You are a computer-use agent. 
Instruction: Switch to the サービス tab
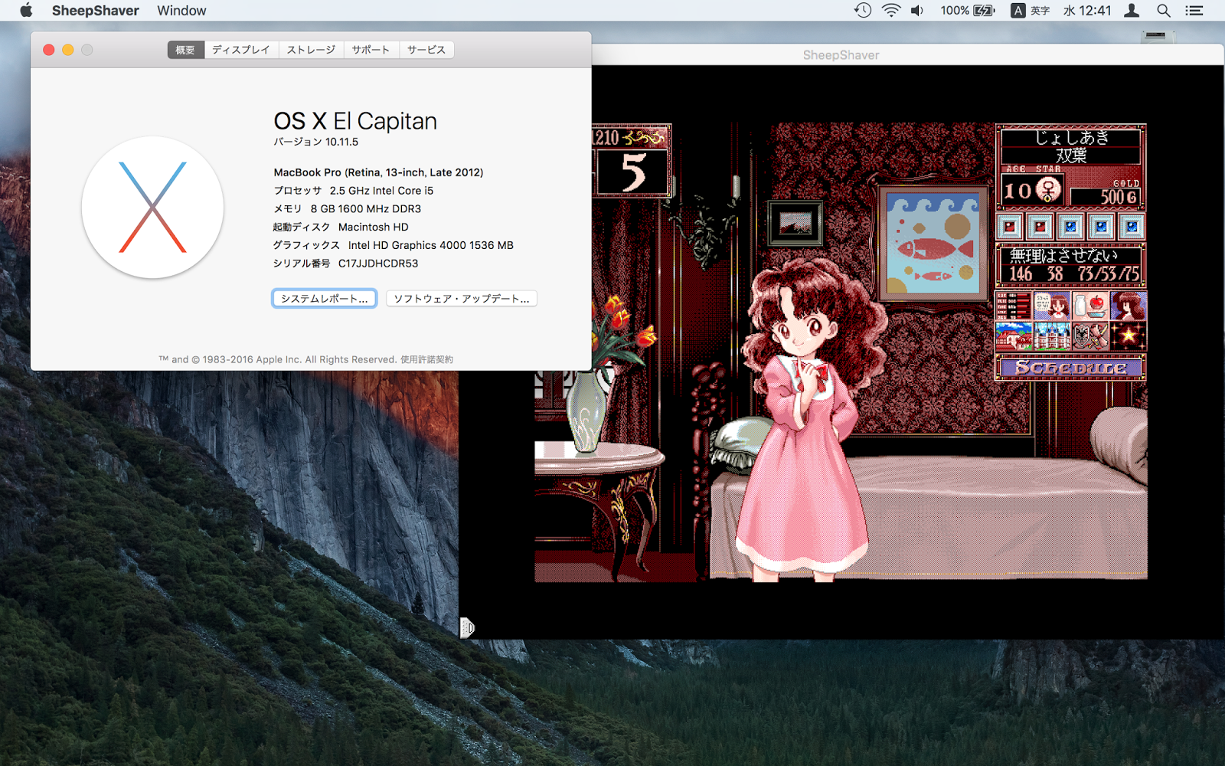(x=426, y=50)
